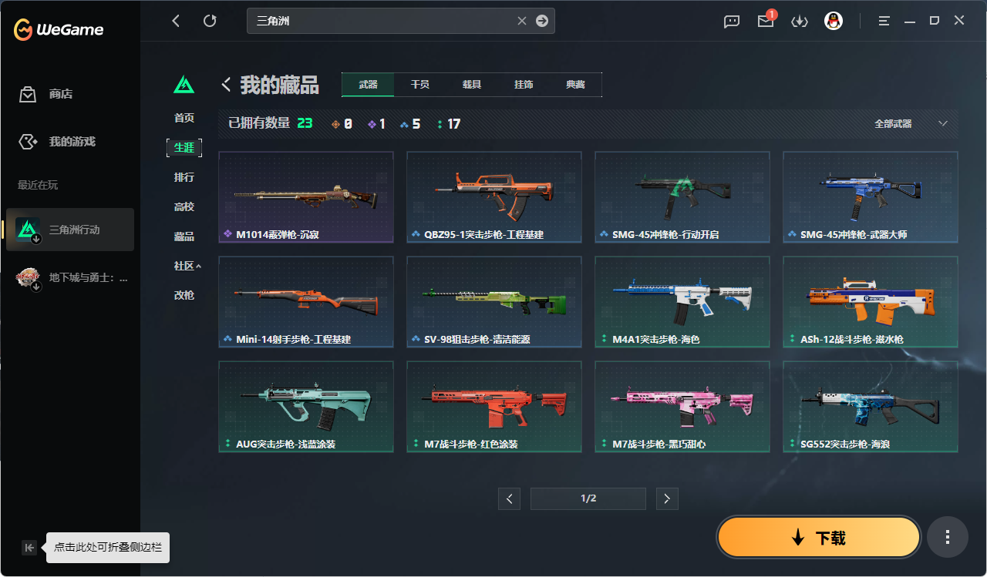Screen dimensions: 987x577
Task: Open 生涯 in game navigation
Action: coord(184,148)
